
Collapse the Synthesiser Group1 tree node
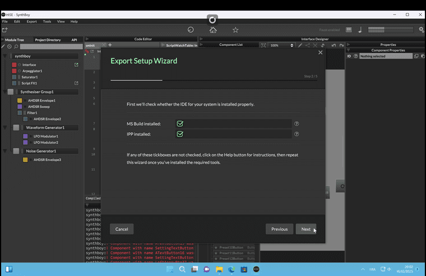pos(4,92)
